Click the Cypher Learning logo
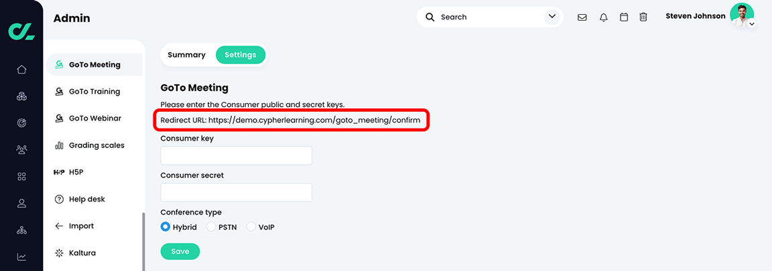 21,31
